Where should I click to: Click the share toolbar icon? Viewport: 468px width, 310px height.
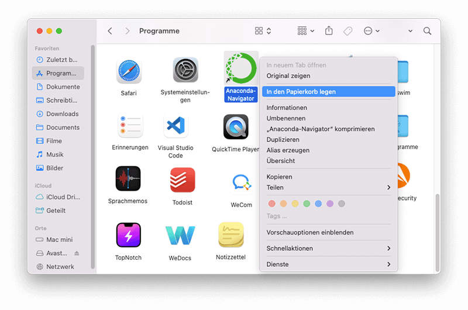pos(329,30)
